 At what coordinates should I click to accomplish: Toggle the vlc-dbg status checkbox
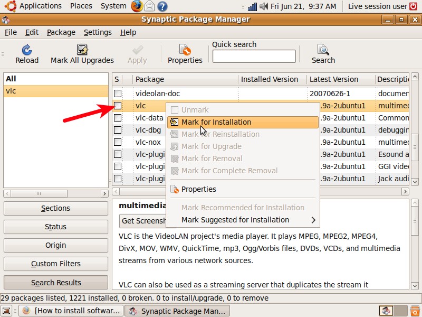click(x=118, y=130)
